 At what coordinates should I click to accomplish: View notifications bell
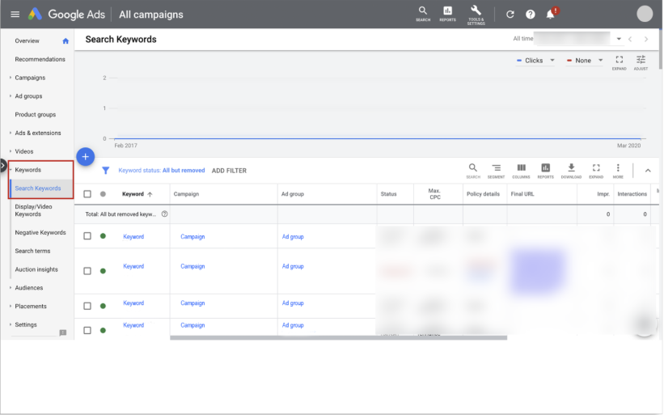coord(551,14)
